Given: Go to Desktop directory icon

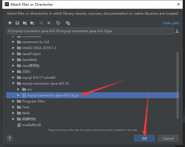Looking at the screenshot, I should coord(17,23).
